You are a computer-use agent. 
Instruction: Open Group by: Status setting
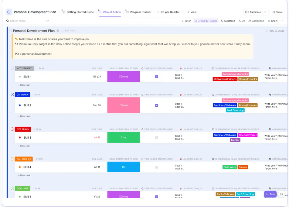point(206,21)
